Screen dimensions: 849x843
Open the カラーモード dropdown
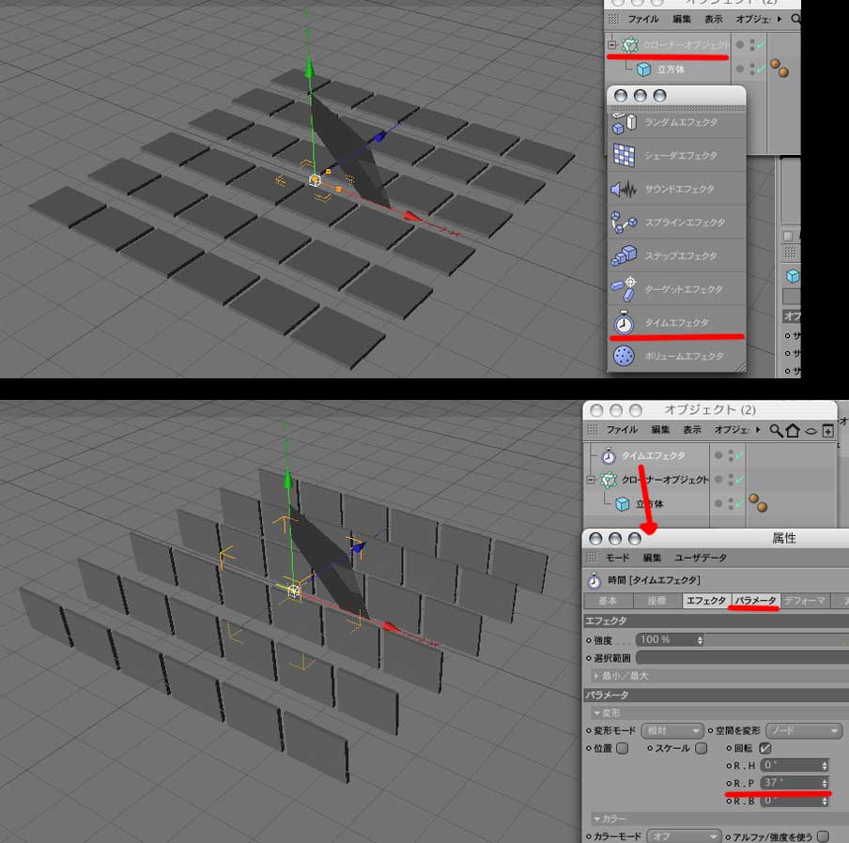(x=684, y=836)
